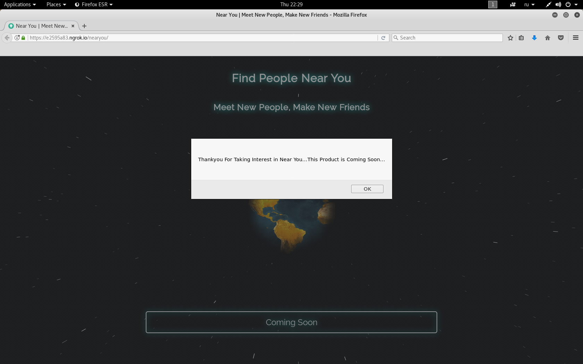Expand the Firefox ESR app menu
This screenshot has height=364, width=583.
click(x=94, y=5)
